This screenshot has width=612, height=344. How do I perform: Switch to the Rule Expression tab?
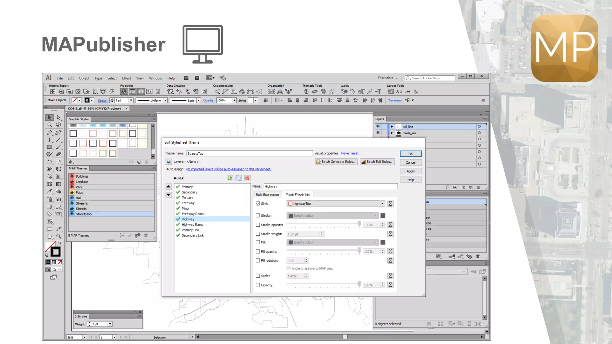coord(267,195)
